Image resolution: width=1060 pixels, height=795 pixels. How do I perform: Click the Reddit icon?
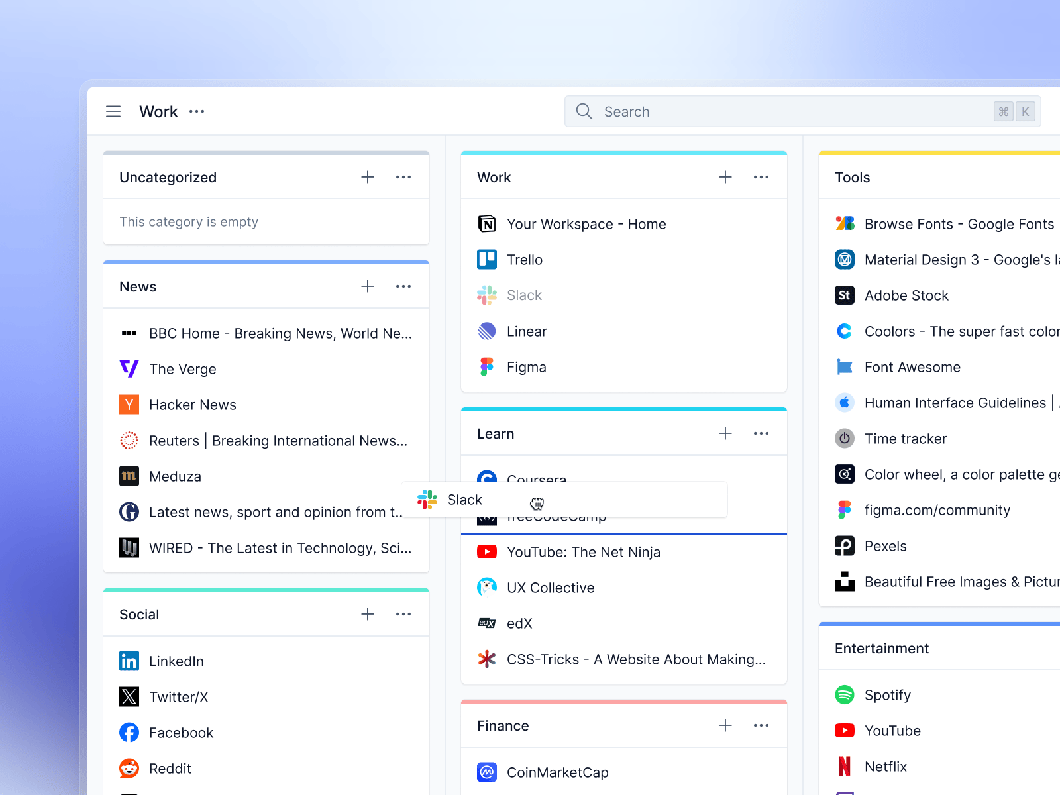tap(129, 768)
